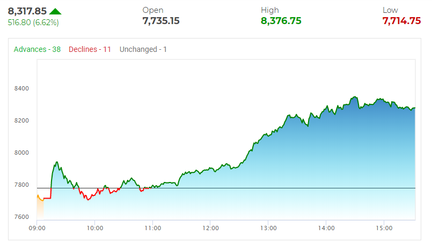Click the 516.80 (6.62%) change text

pyautogui.click(x=33, y=22)
